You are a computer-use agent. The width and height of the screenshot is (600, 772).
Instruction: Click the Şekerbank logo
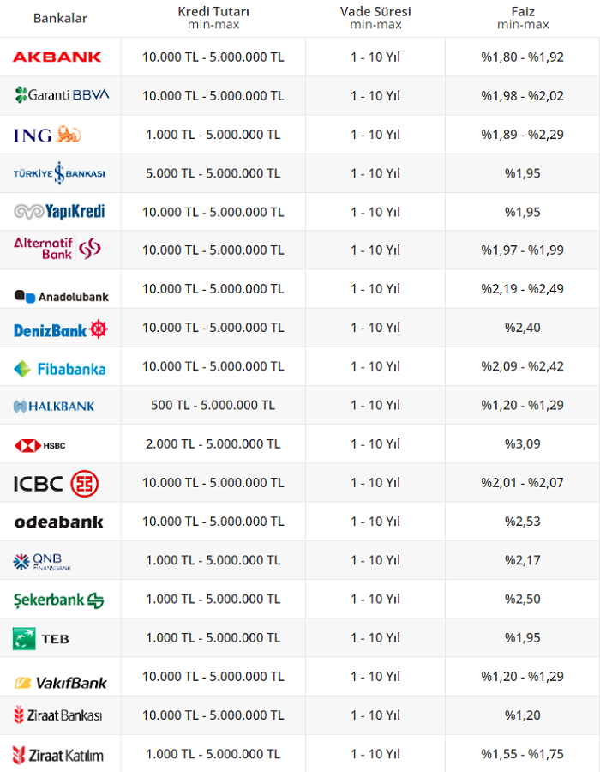[x=59, y=600]
